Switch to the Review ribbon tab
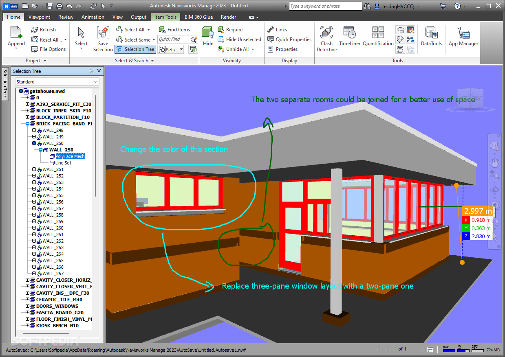This screenshot has width=505, height=357. [x=66, y=17]
